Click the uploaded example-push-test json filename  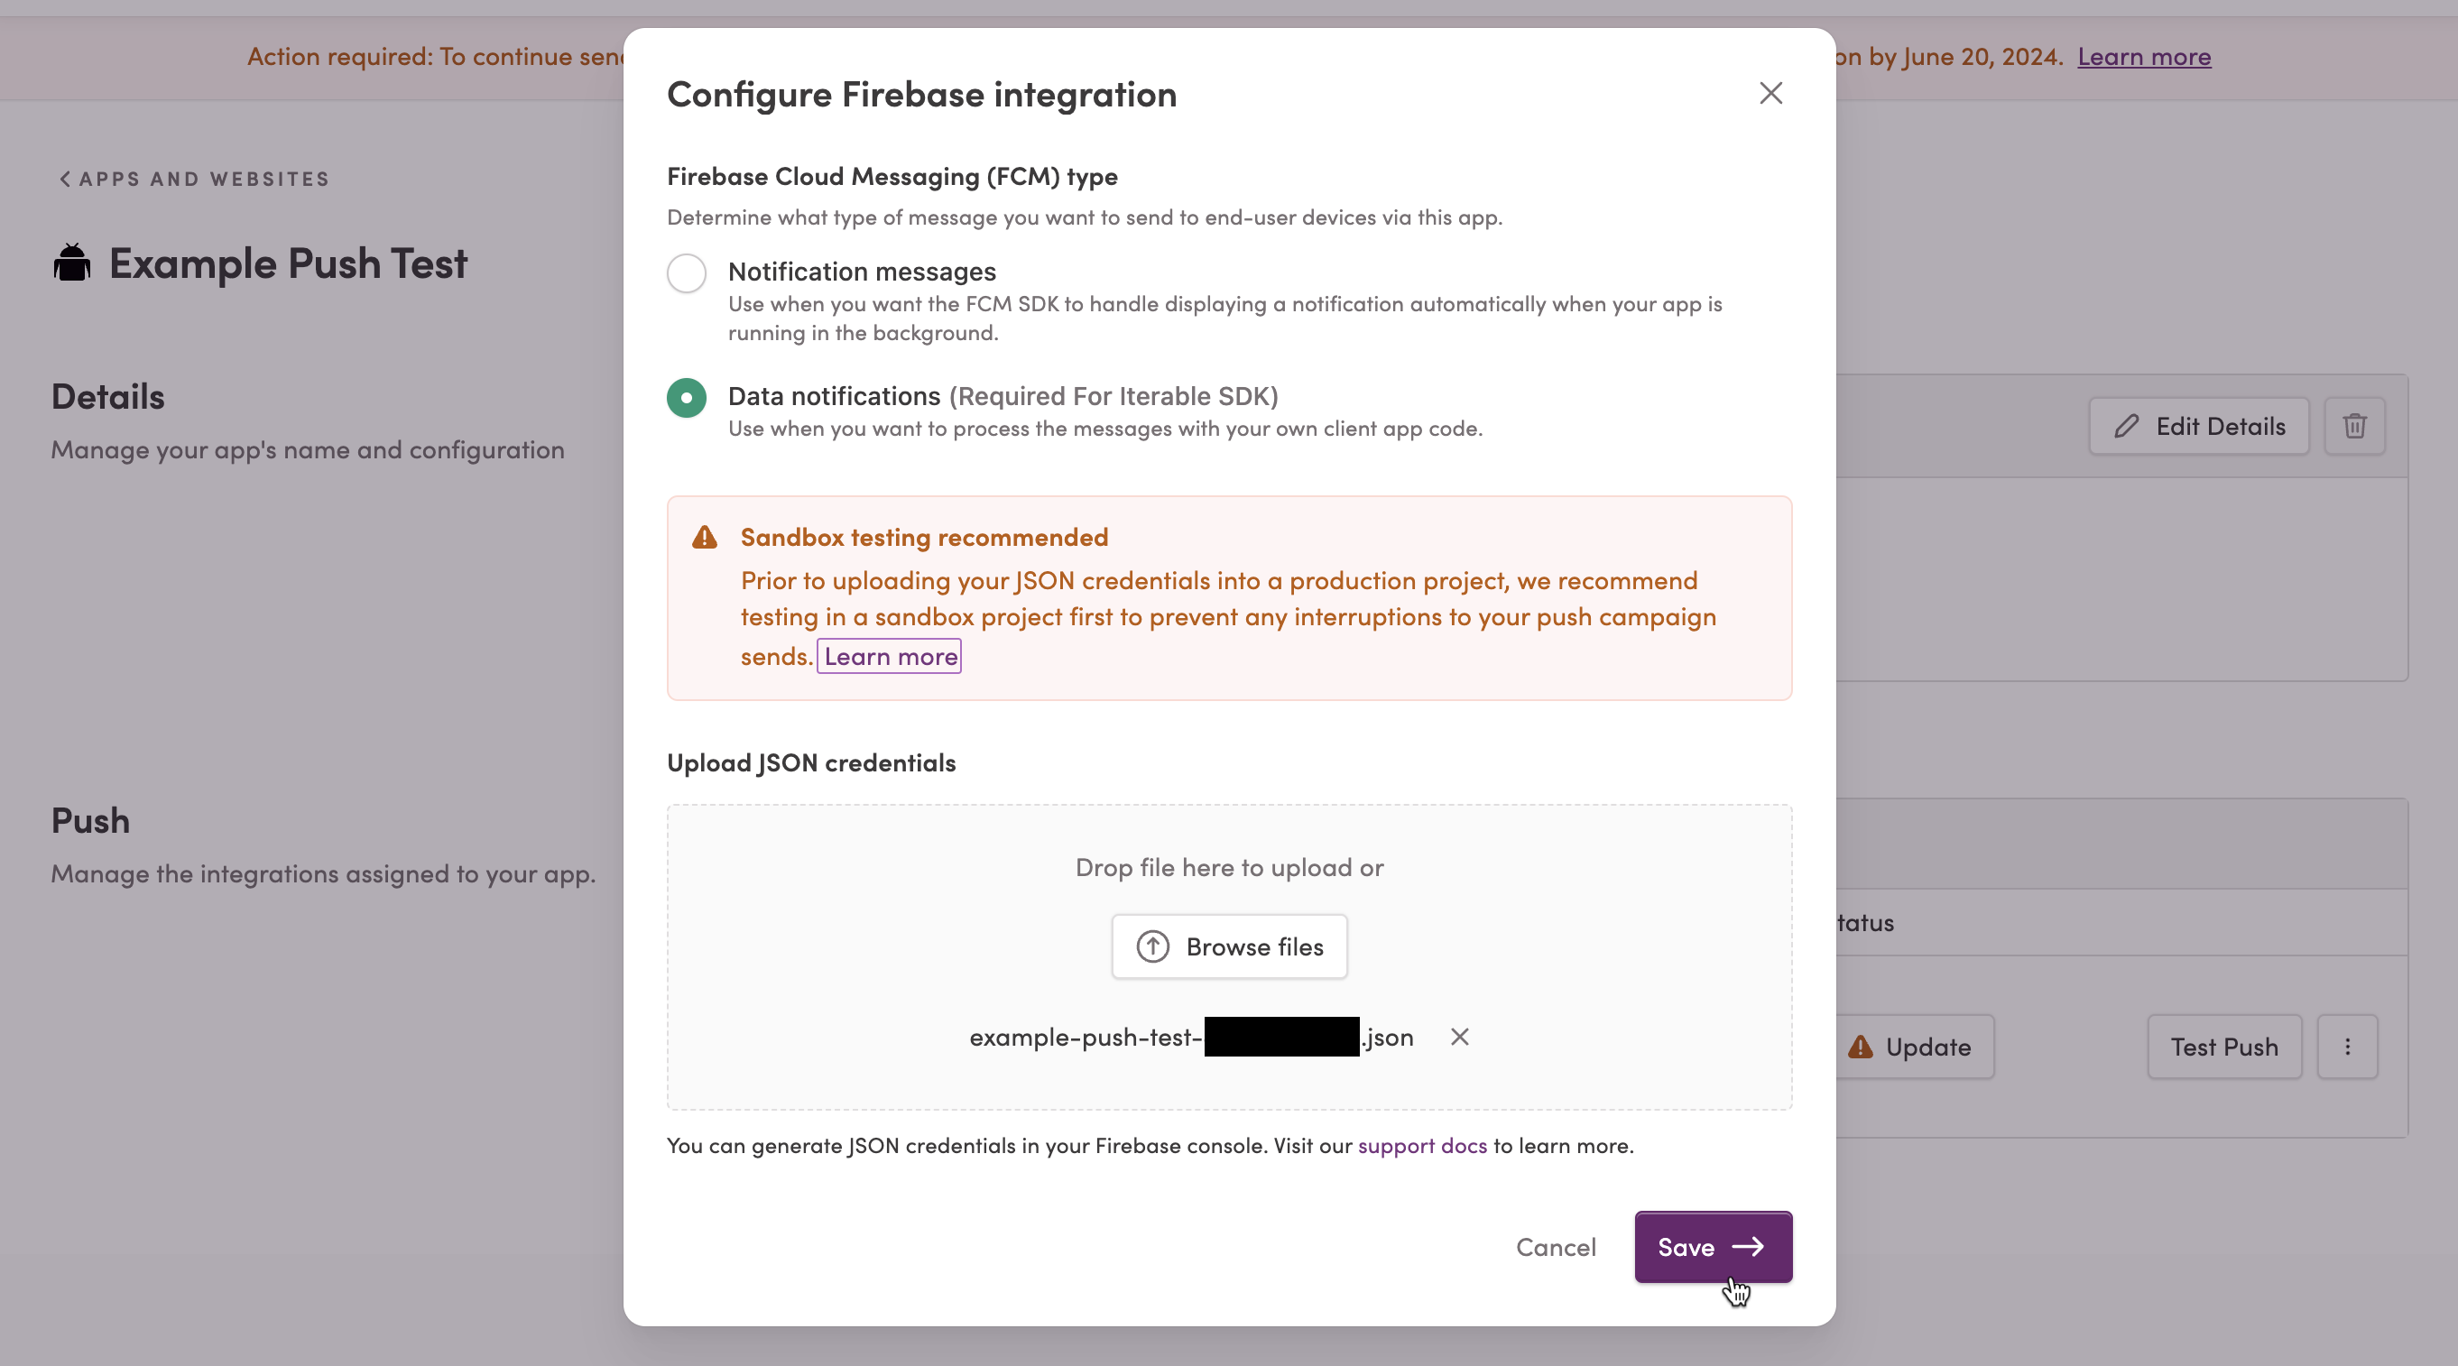(1191, 1037)
